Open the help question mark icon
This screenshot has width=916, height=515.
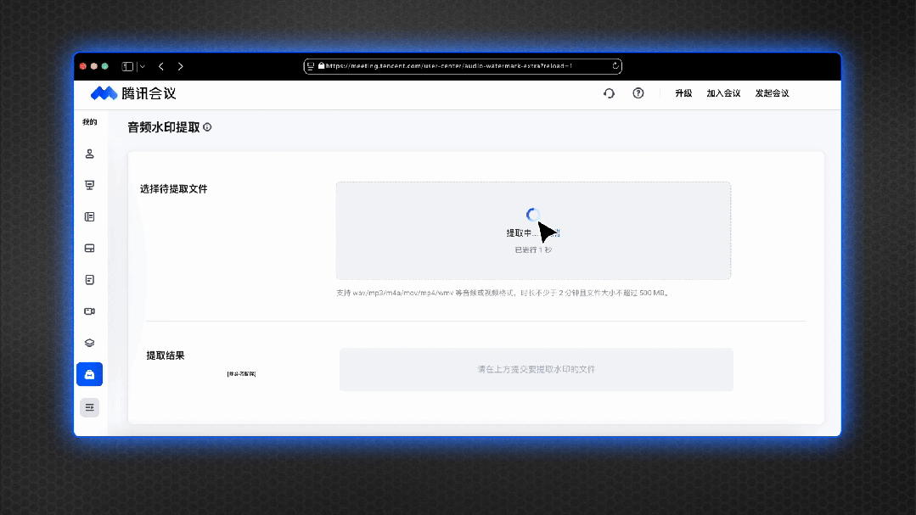pos(638,93)
